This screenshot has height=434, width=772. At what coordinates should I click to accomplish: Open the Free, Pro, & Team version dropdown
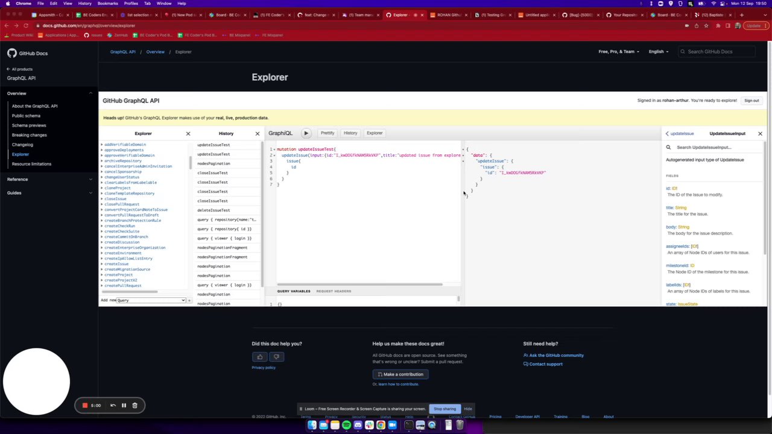[618, 52]
